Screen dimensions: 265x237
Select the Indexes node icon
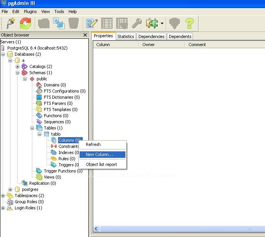(x=54, y=152)
